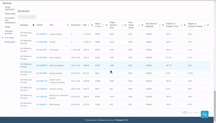This screenshot has width=216, height=123.
Task: Open the logP column filter icon
Action: click(92, 25)
